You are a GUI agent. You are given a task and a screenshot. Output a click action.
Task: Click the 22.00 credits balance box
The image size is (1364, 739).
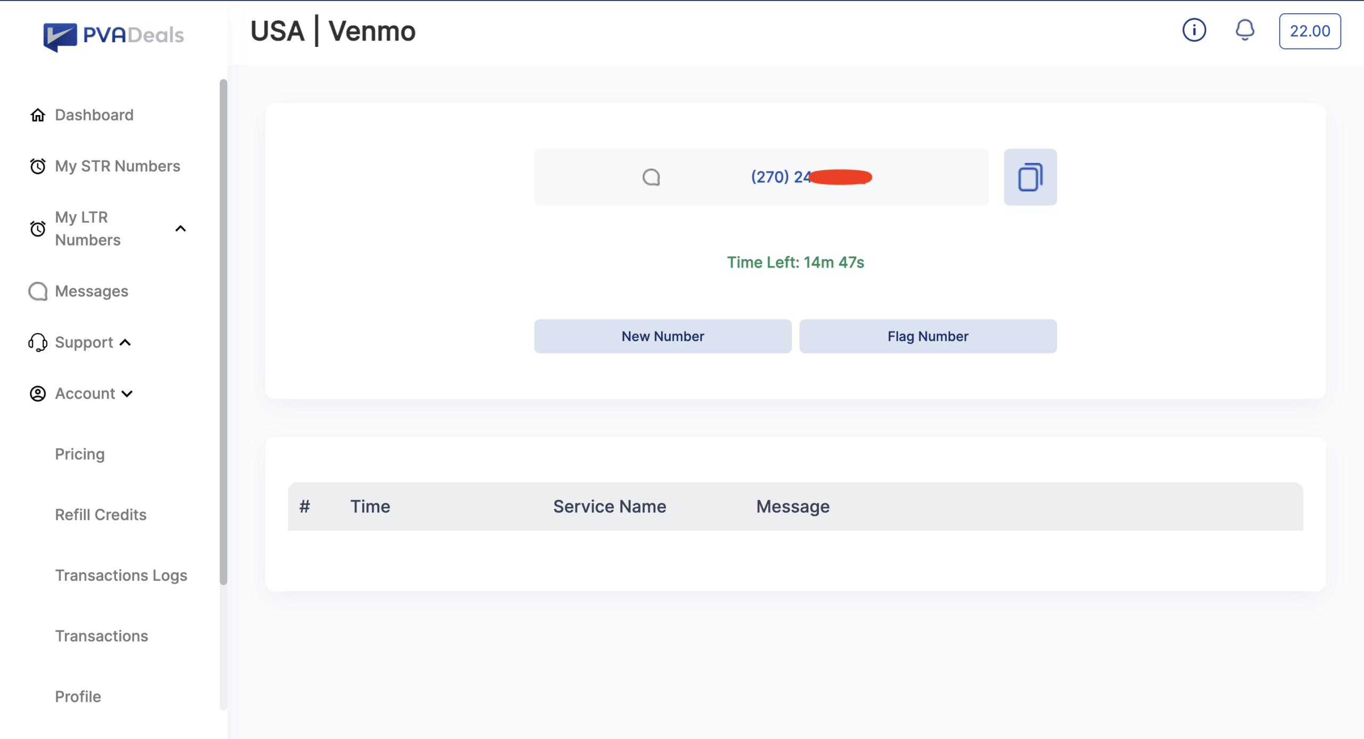(1310, 31)
